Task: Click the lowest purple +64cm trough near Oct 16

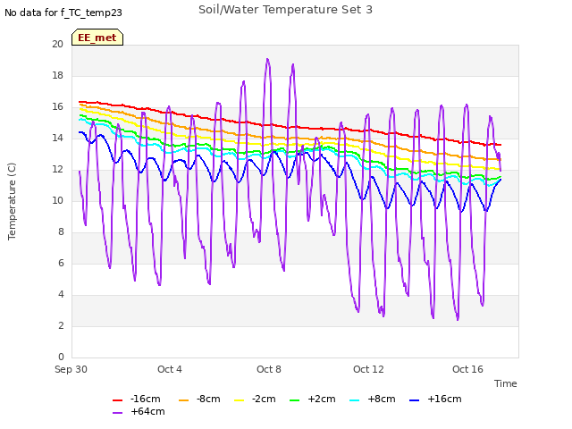Action: (x=458, y=320)
